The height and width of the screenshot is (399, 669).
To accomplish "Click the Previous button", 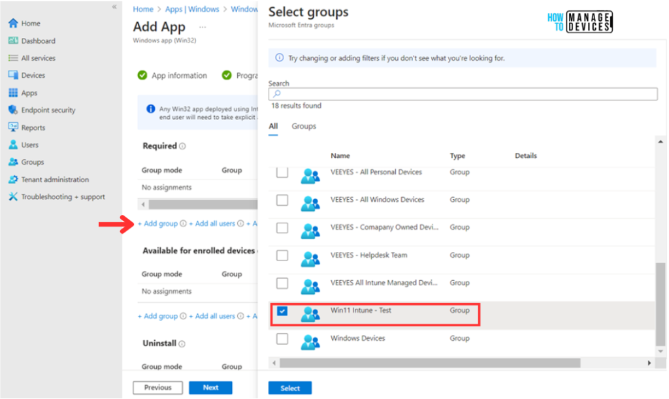I will click(158, 387).
